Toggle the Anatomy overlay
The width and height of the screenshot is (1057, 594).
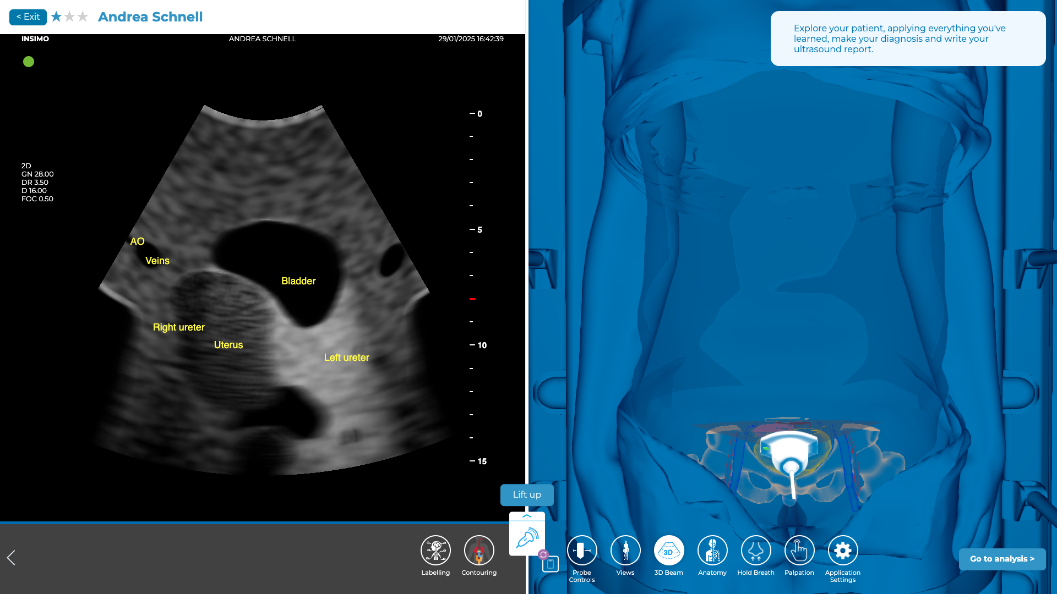(712, 550)
